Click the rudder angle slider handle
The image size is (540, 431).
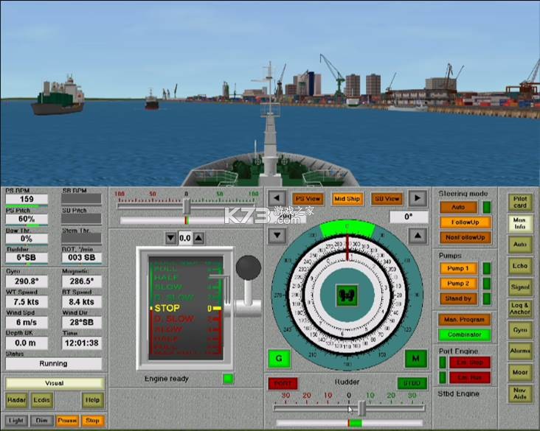point(362,408)
